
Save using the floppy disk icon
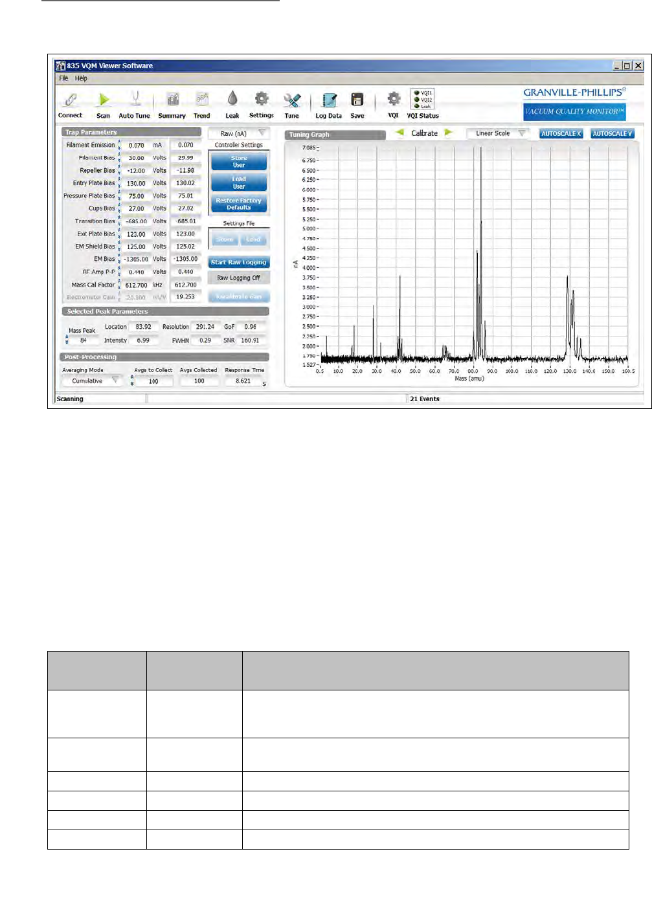[357, 99]
